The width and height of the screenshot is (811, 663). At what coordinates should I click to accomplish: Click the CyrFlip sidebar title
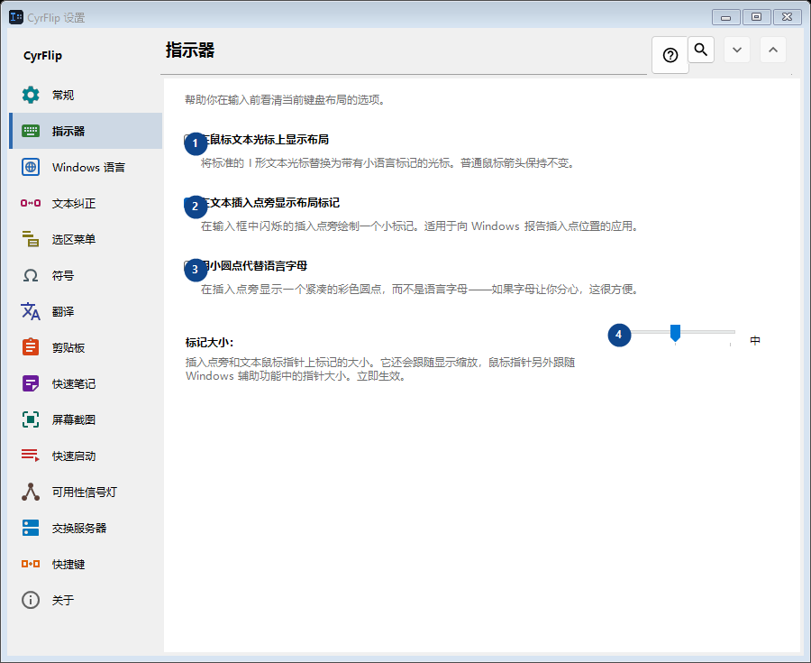tap(42, 55)
